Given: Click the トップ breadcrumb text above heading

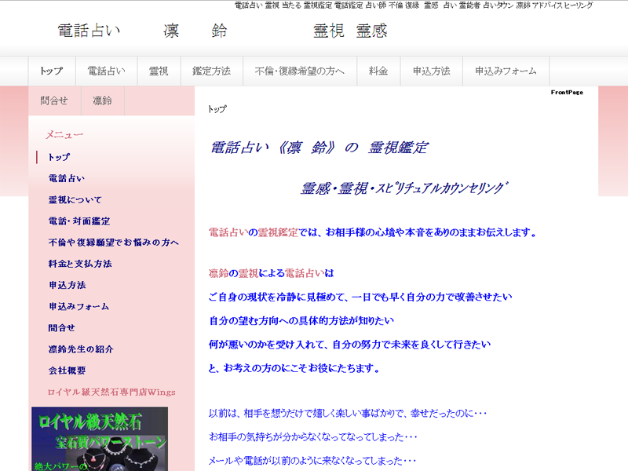Looking at the screenshot, I should pyautogui.click(x=217, y=109).
